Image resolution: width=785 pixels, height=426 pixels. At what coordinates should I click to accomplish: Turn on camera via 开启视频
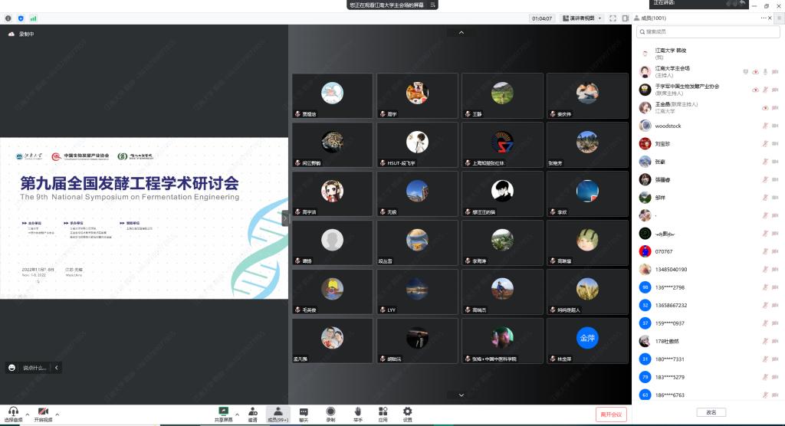click(x=43, y=414)
